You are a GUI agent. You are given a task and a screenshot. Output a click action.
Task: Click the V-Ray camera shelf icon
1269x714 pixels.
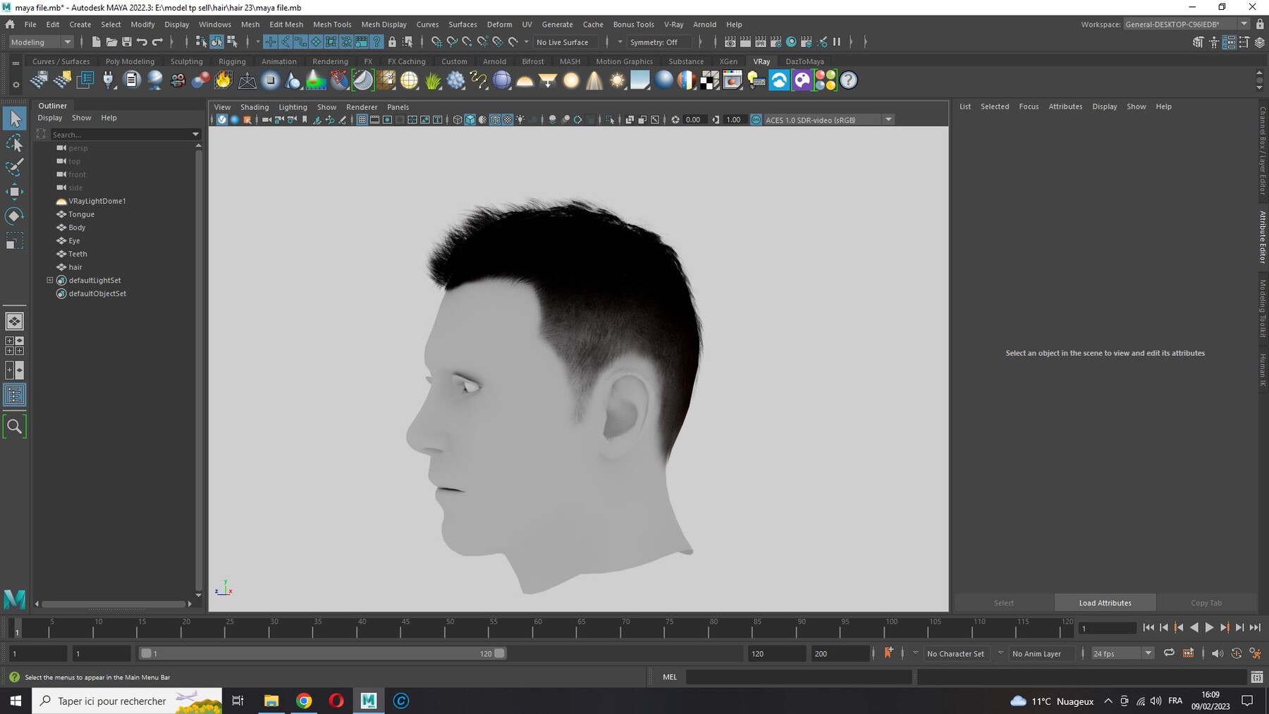178,80
